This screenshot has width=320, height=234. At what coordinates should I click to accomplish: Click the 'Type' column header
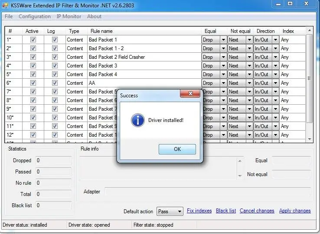[x=74, y=31]
